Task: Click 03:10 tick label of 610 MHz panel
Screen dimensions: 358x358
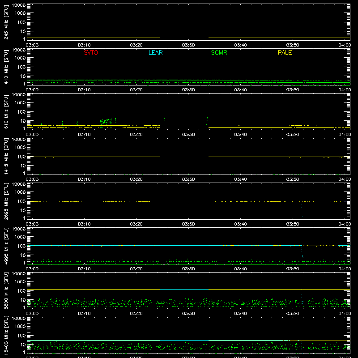Action: point(84,135)
